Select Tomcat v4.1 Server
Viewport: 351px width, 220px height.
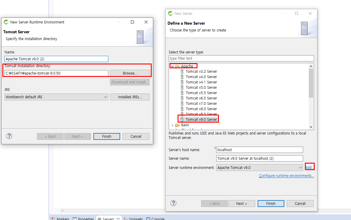click(201, 82)
